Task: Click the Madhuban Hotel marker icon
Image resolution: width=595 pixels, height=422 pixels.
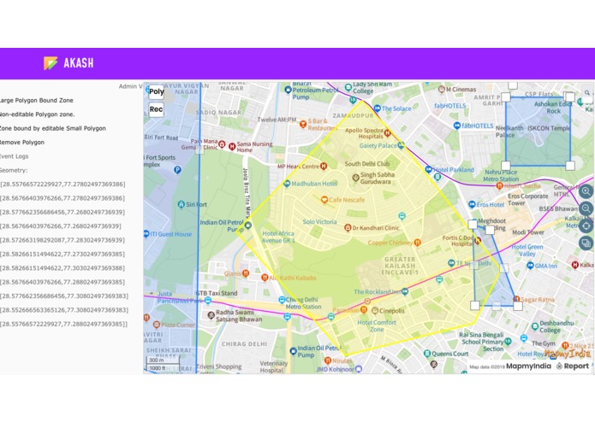Action: click(x=288, y=184)
